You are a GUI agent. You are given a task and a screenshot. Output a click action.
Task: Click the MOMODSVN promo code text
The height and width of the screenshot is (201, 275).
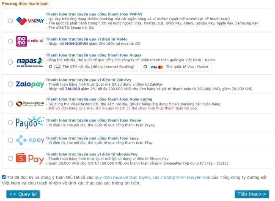(76, 43)
